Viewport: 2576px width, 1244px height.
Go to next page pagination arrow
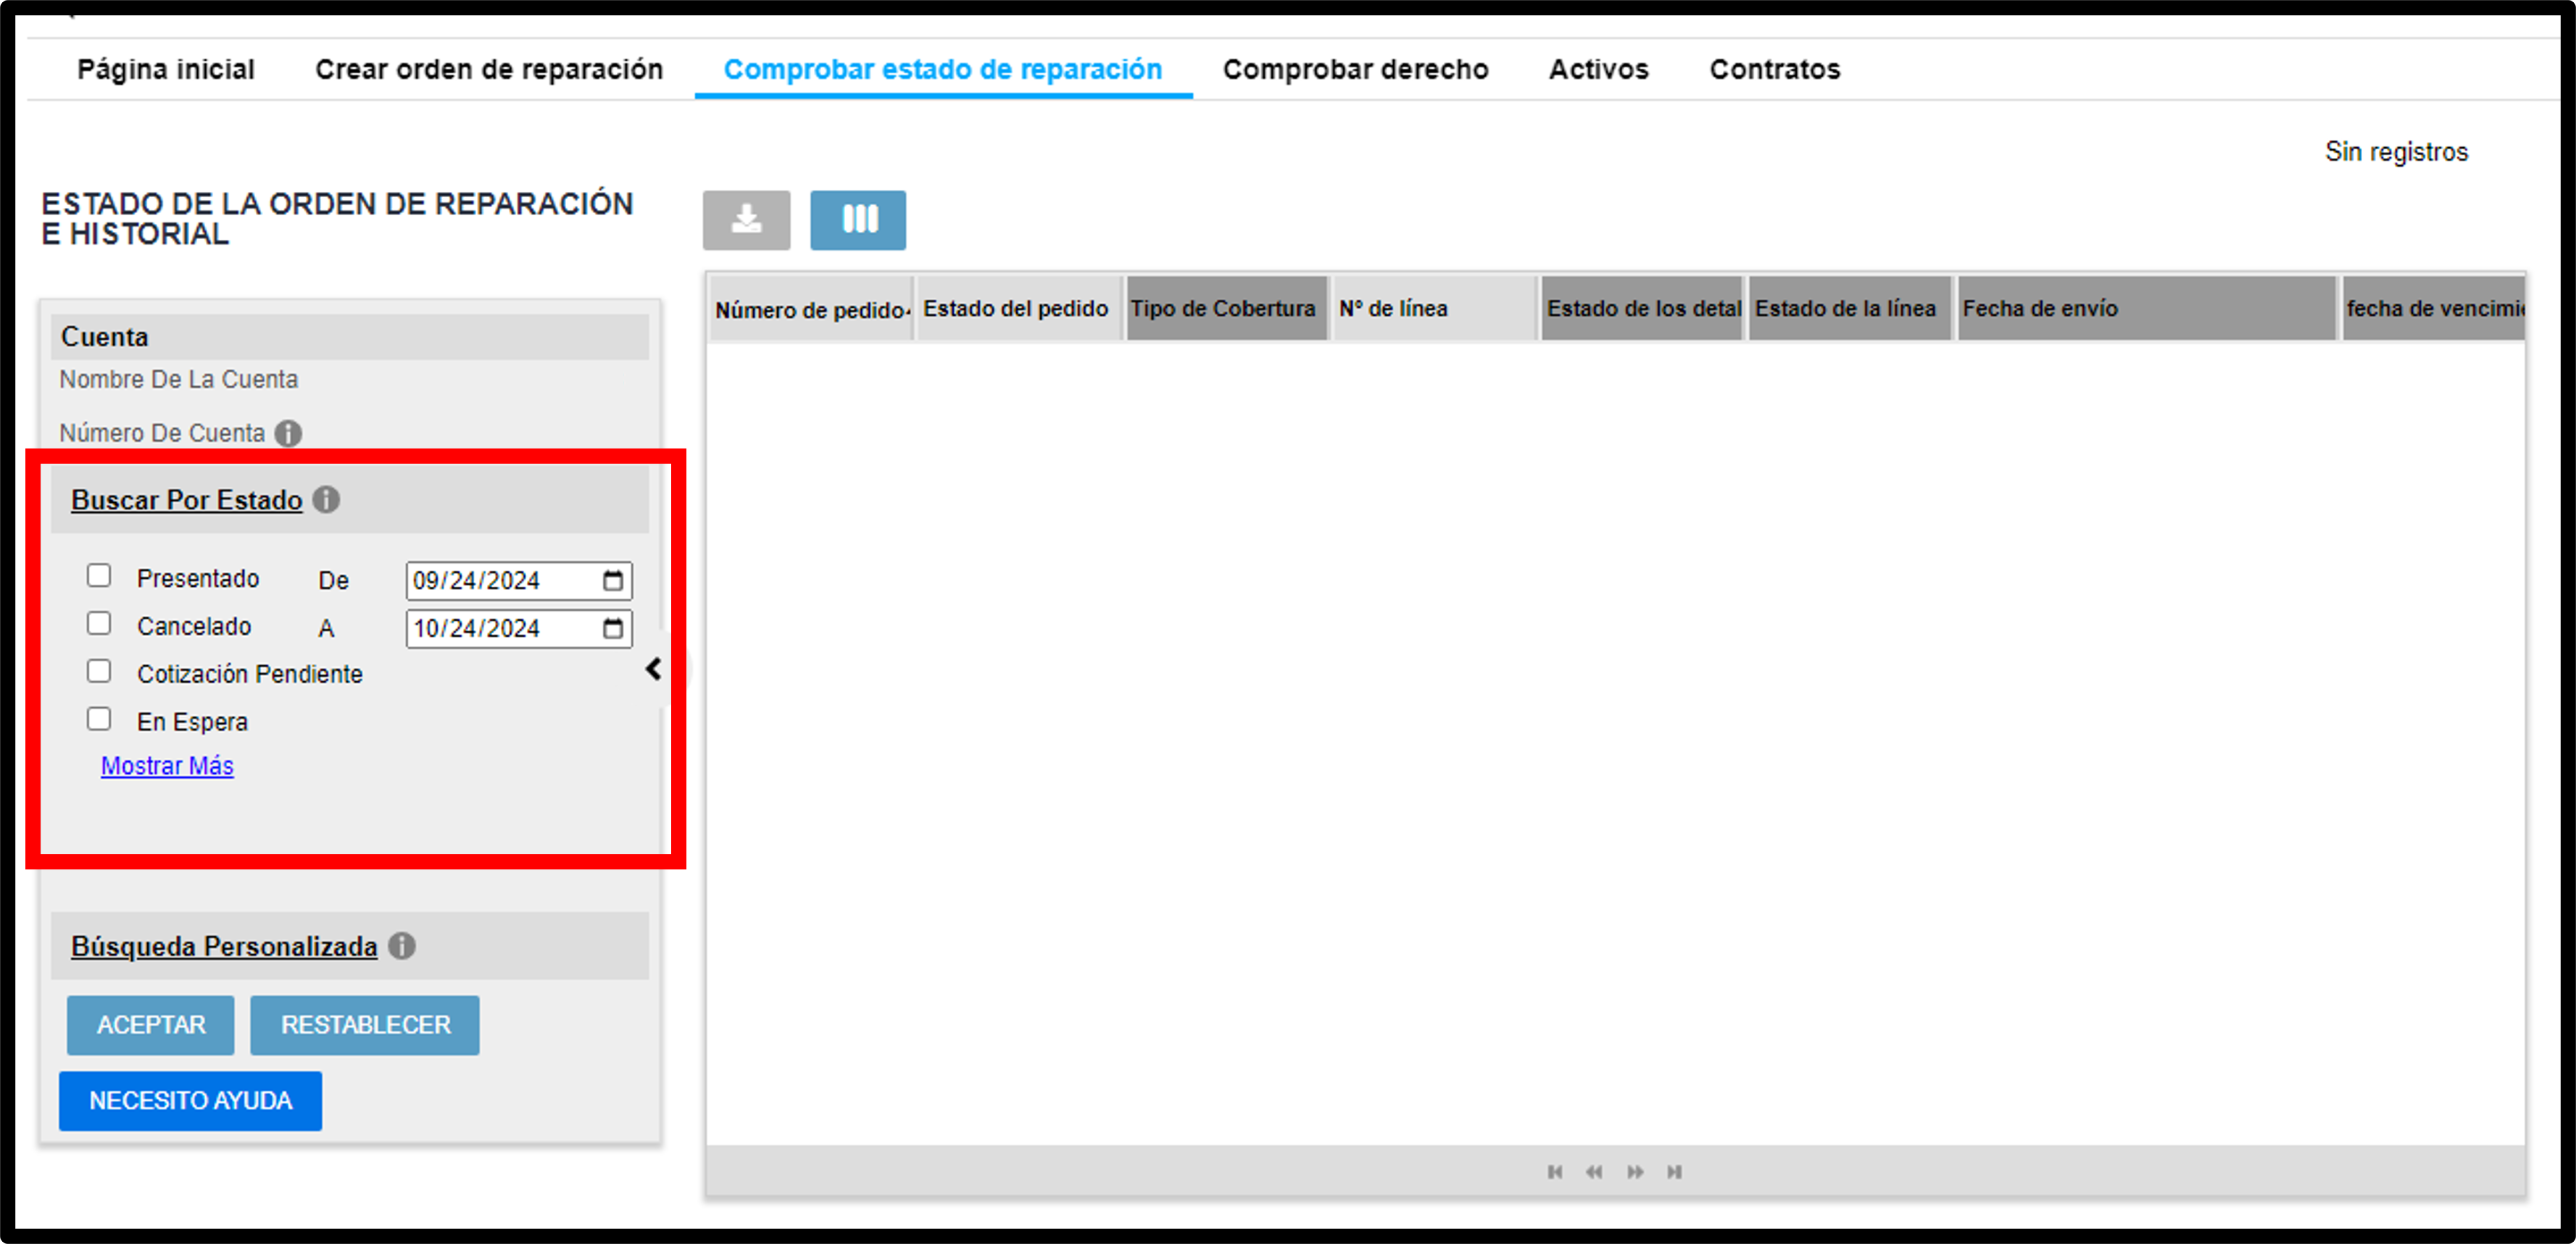click(1635, 1171)
